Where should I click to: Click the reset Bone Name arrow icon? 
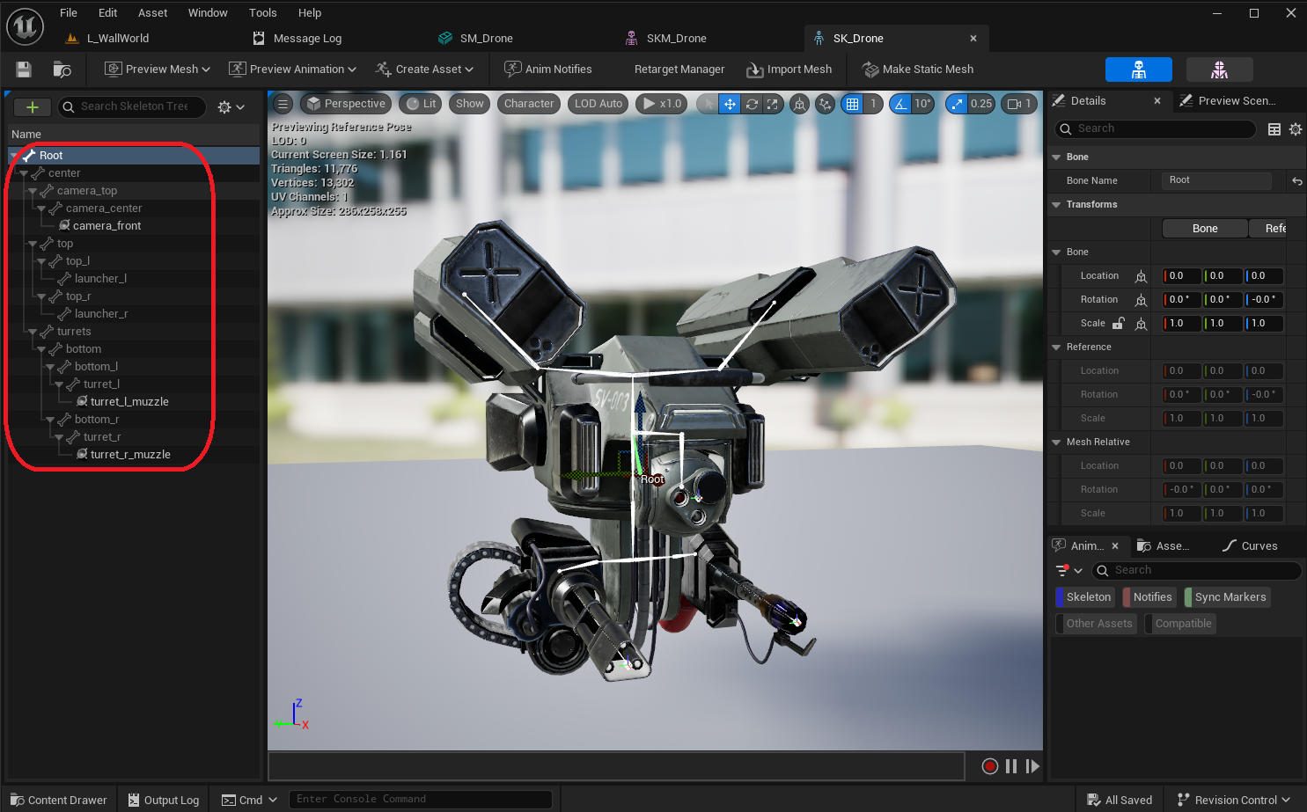click(x=1296, y=181)
